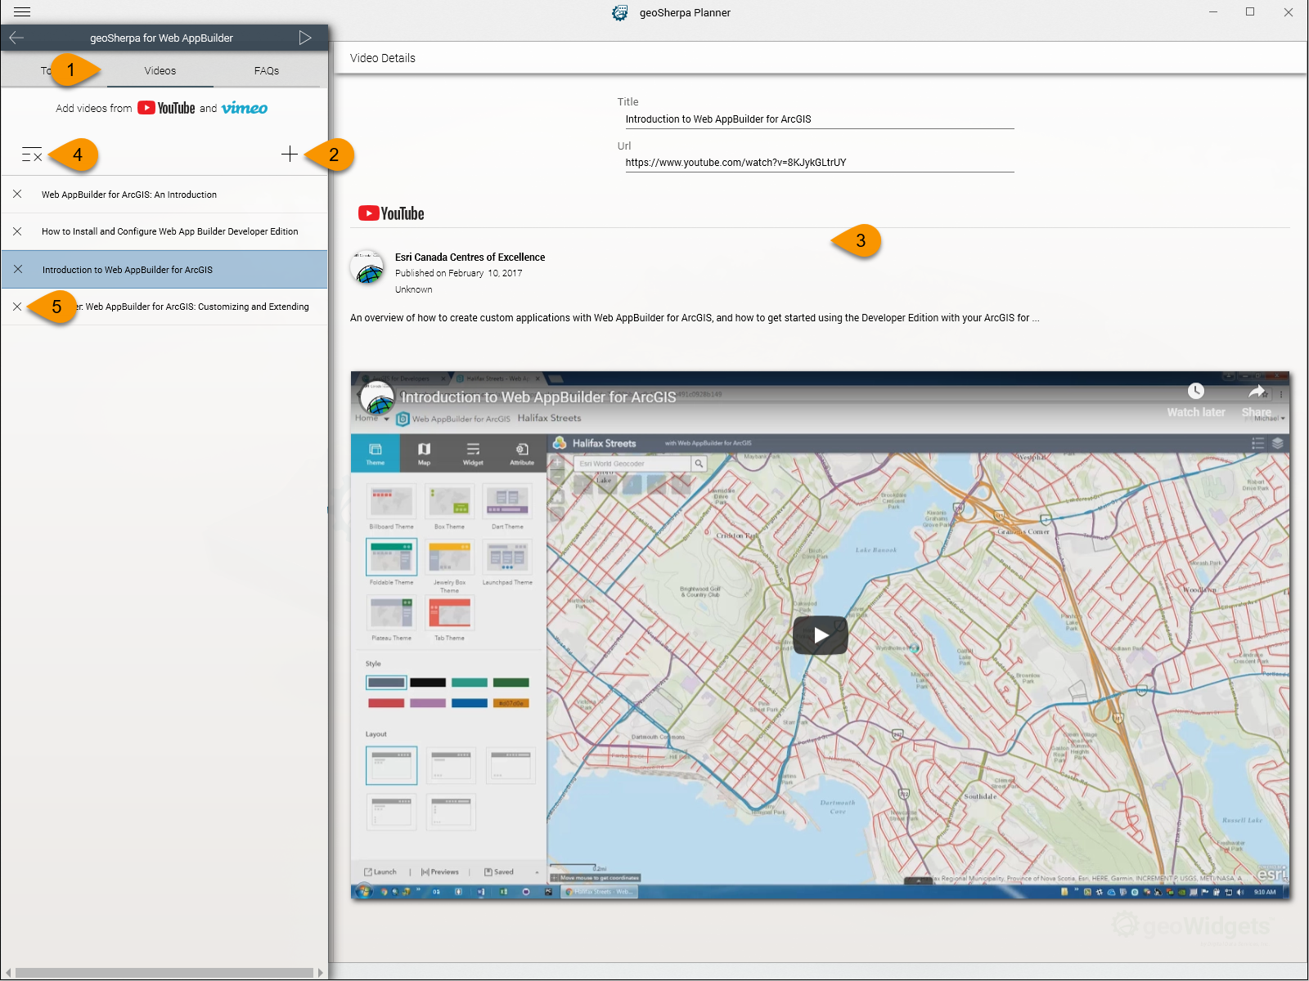Viewport: 1309px width, 981px height.
Task: Switch to the Videos tab
Action: (x=160, y=71)
